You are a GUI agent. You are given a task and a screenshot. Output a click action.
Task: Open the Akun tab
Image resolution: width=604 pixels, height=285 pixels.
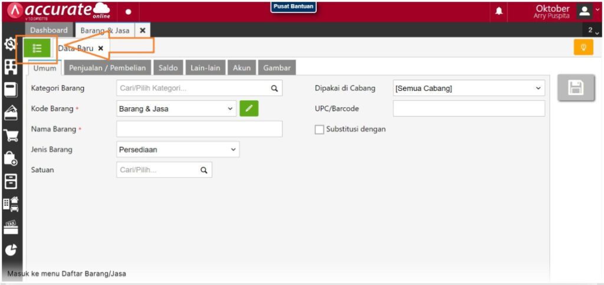tap(241, 68)
